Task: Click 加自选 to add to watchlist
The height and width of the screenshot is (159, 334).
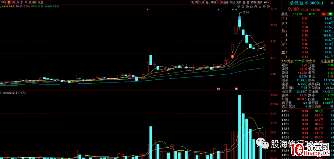Action: [x=225, y=2]
